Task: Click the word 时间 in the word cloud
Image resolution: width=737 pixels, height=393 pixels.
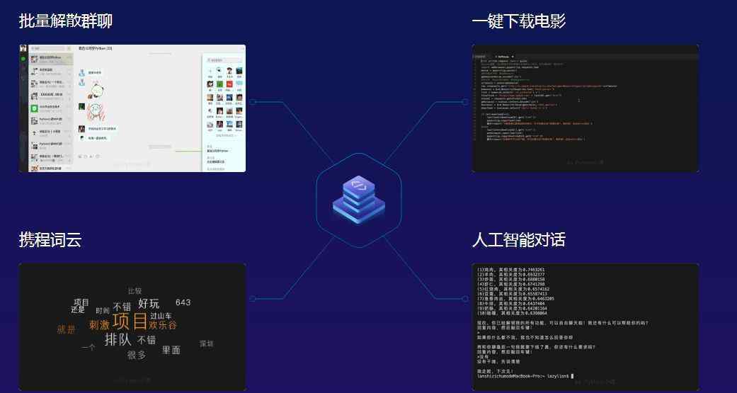Action: click(103, 311)
